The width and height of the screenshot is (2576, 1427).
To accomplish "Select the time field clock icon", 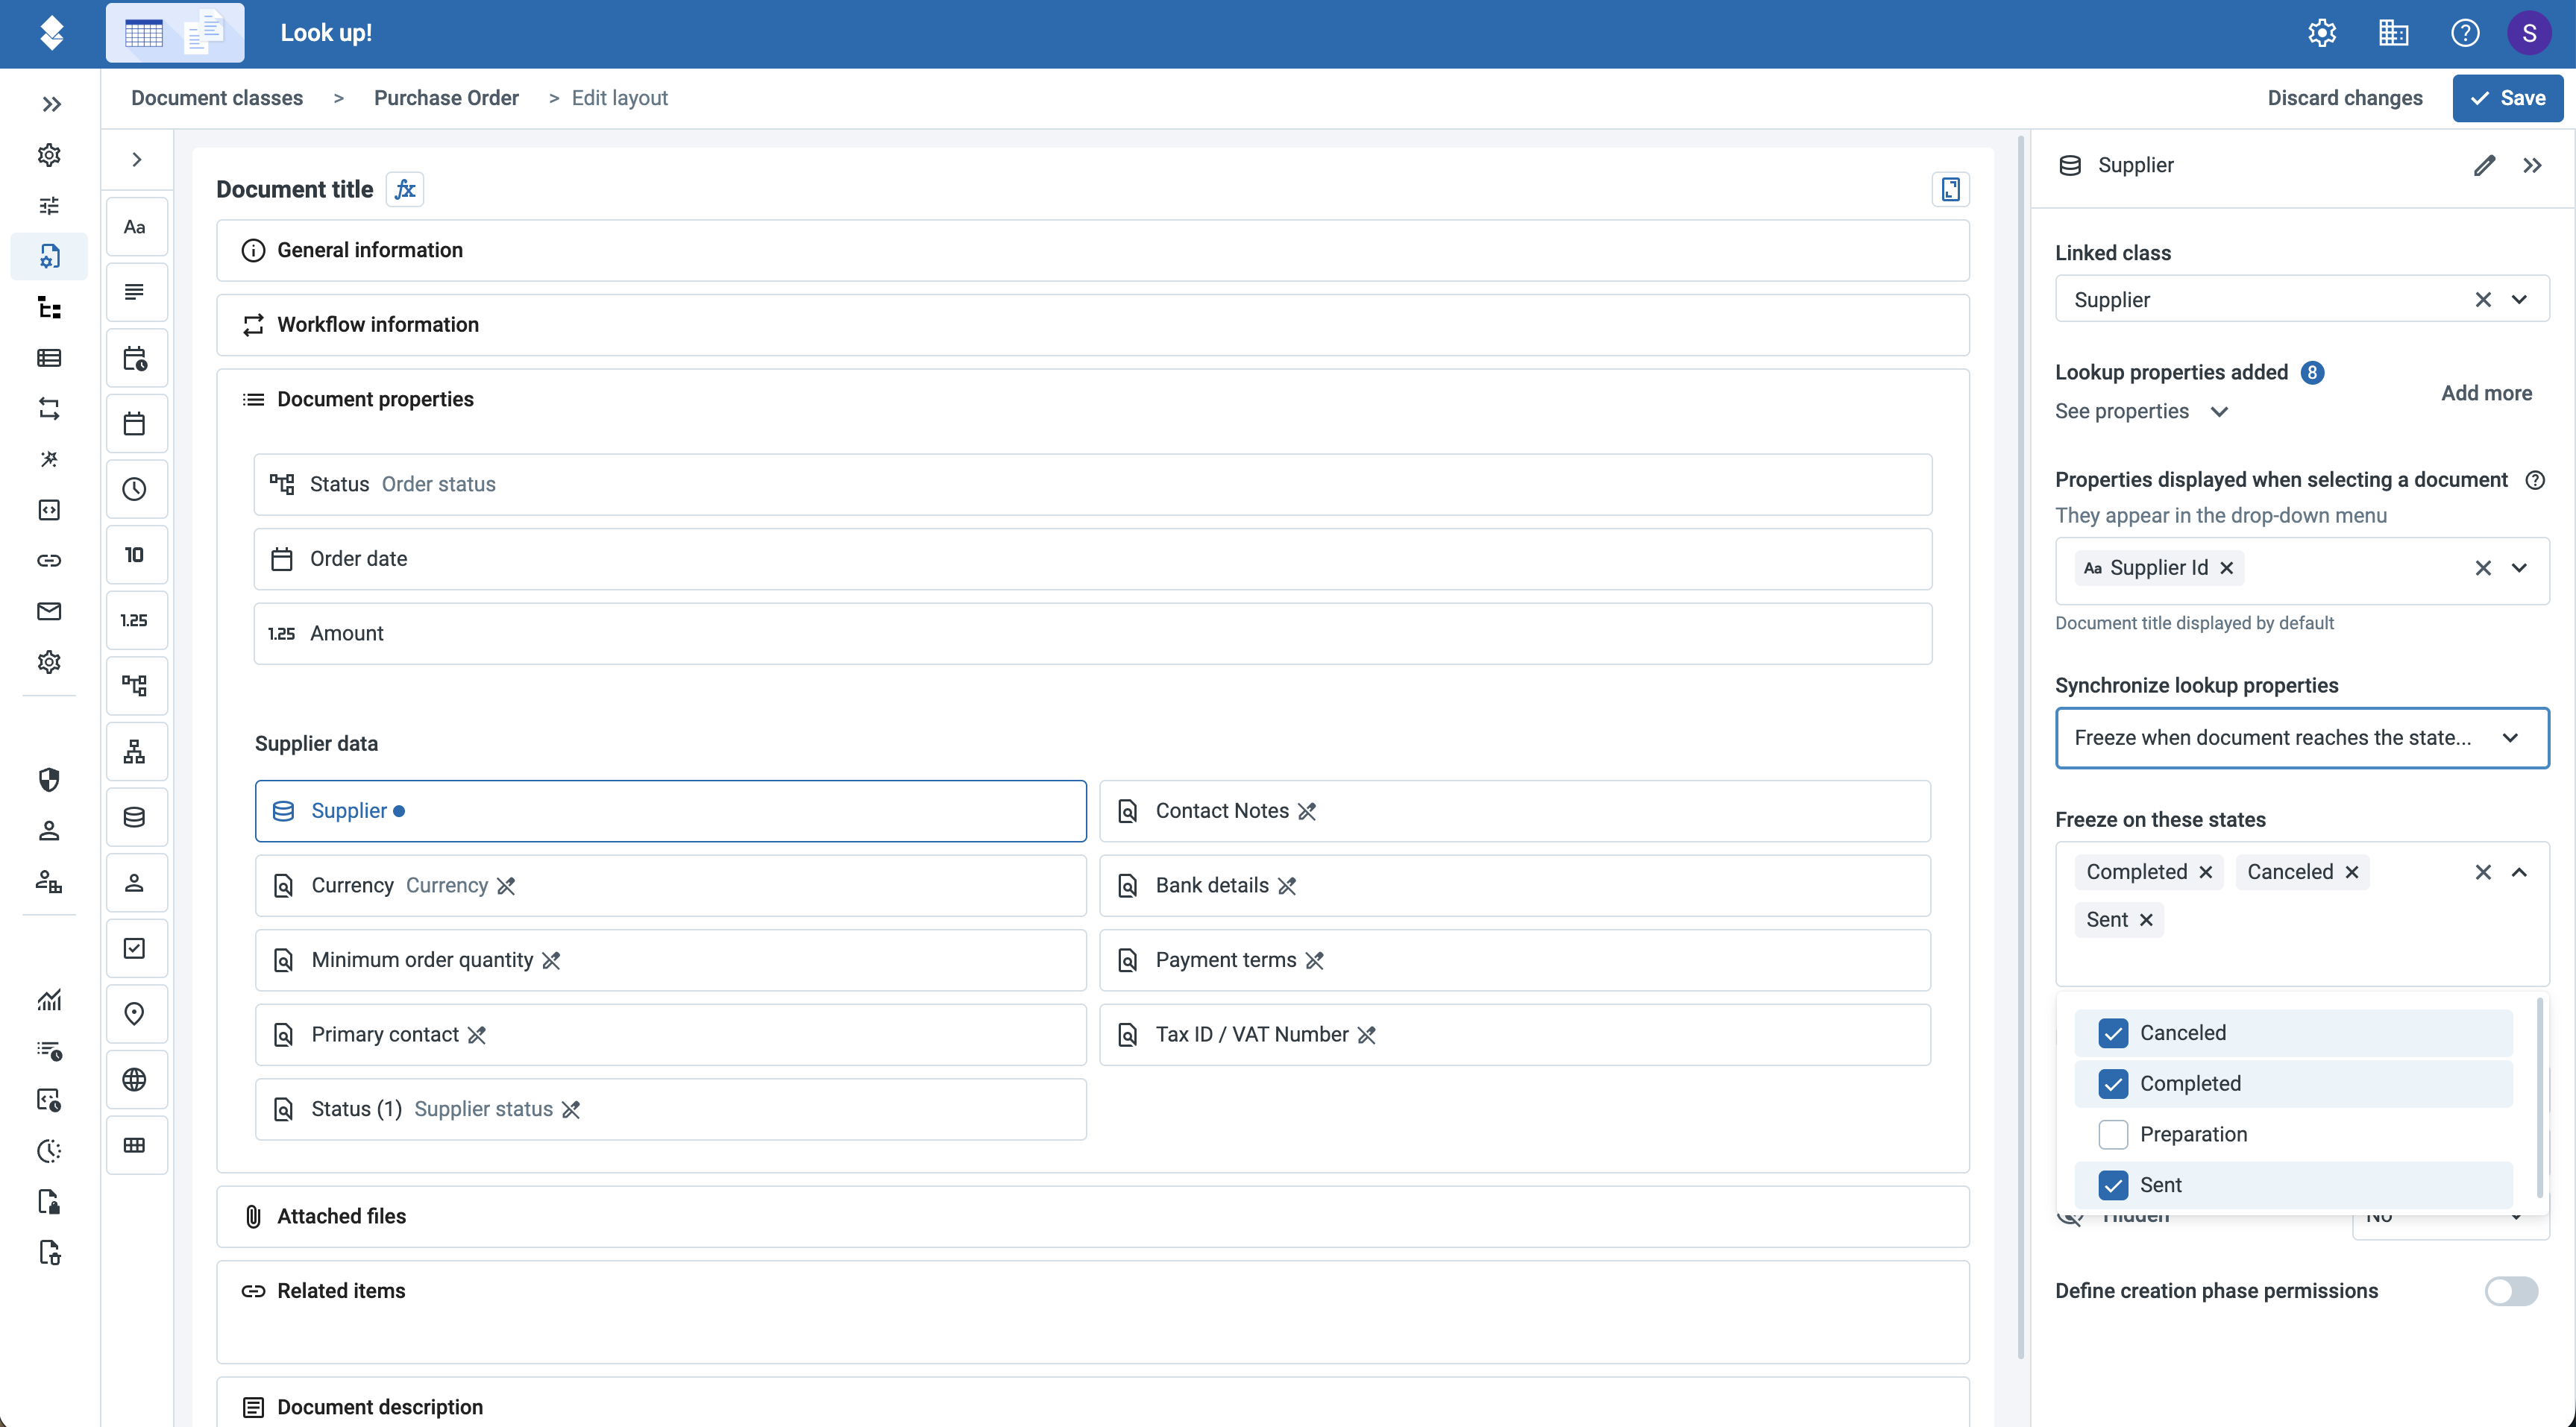I will click(136, 489).
